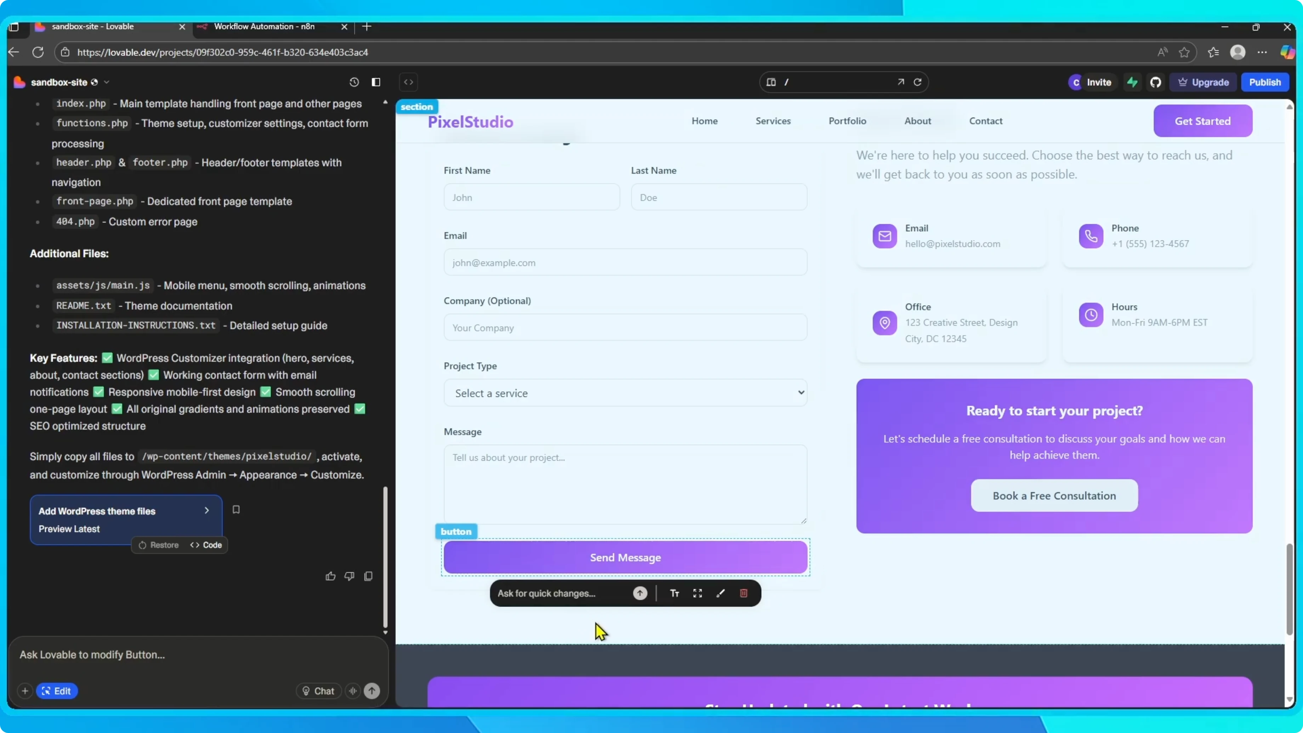Switch to Workflow Automation - n8n tab

(272, 27)
